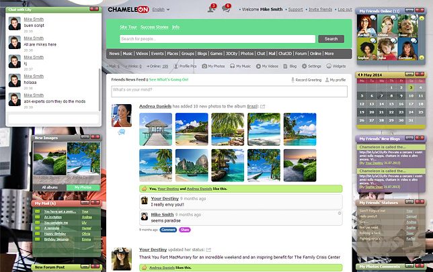
Task: Click Search button
Action: (331, 39)
